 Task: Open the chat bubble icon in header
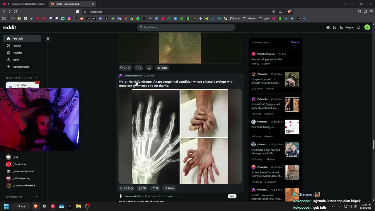click(335, 27)
